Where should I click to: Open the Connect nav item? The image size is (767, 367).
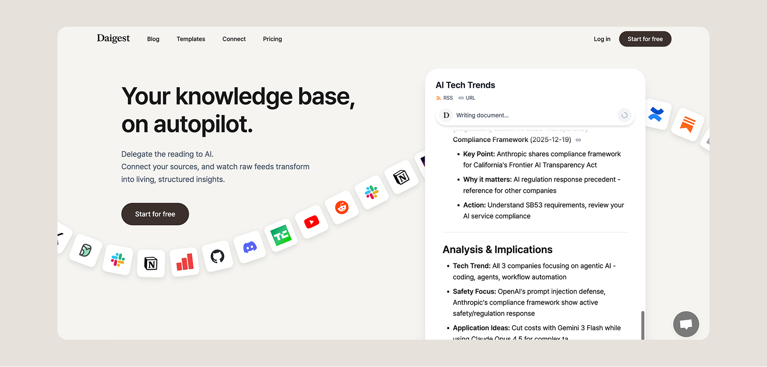[x=234, y=39]
